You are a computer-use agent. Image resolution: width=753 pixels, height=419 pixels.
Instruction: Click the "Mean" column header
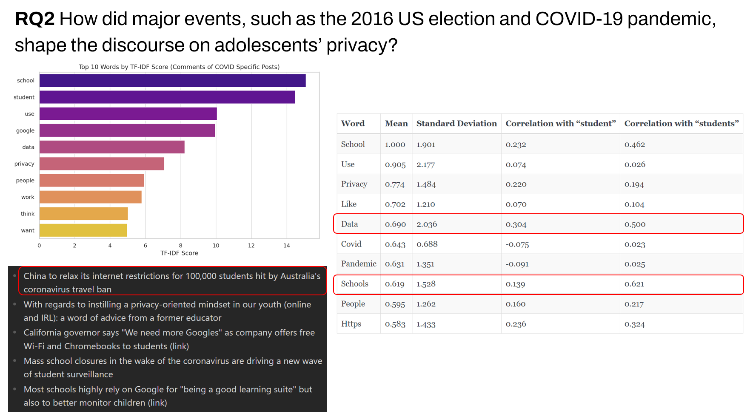pyautogui.click(x=396, y=124)
